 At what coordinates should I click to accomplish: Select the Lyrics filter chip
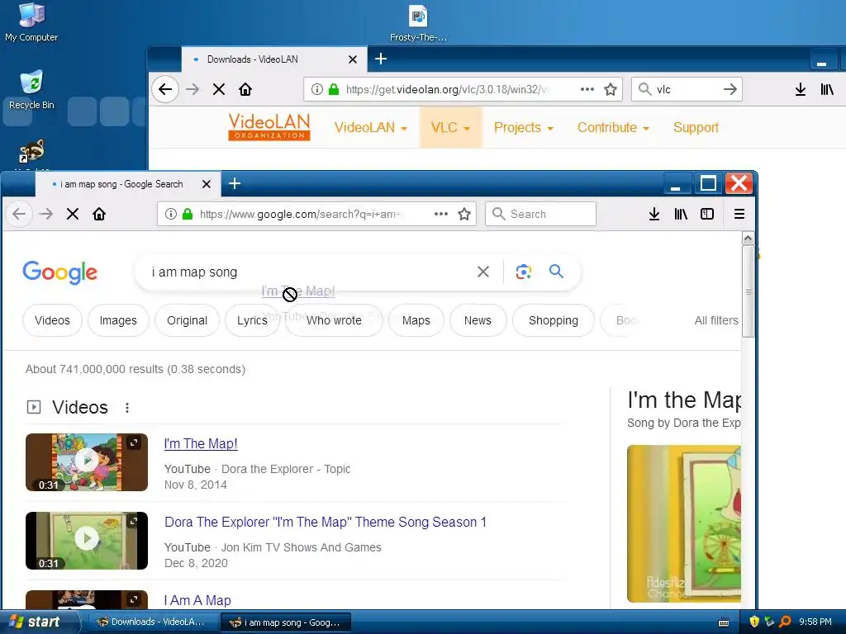pyautogui.click(x=252, y=320)
